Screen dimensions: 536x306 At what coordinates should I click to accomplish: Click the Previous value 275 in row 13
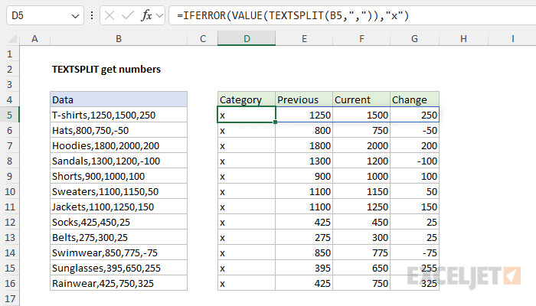point(304,237)
